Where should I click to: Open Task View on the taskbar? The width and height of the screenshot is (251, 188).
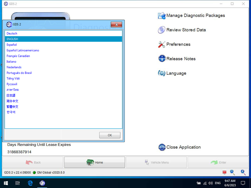point(18,183)
